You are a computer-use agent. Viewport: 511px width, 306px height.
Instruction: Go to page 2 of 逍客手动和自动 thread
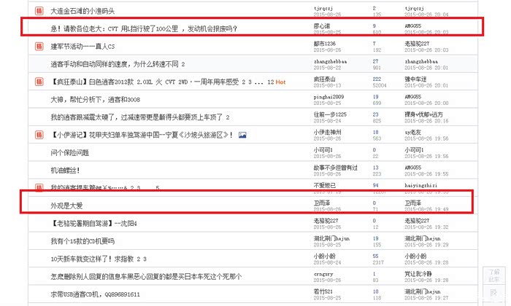coord(183,64)
